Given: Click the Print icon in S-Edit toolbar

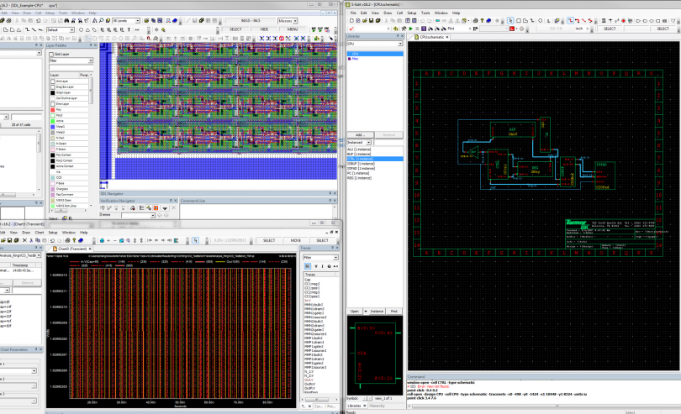Looking at the screenshot, I should [475, 20].
